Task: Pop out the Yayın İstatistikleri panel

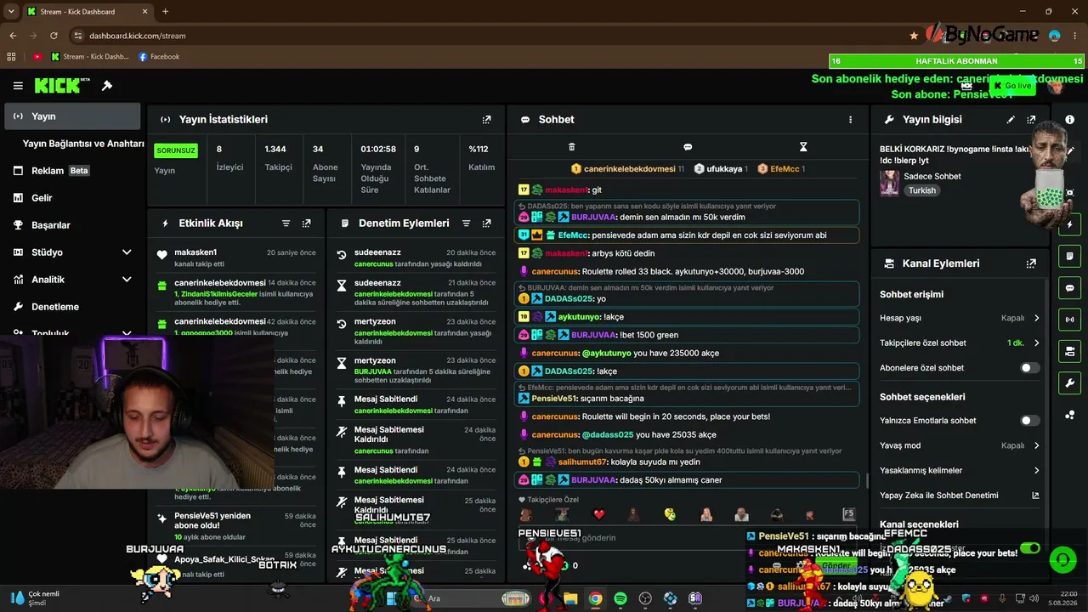Action: 486,120
